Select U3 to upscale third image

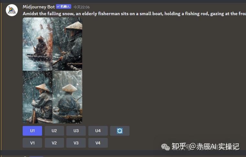point(76,131)
